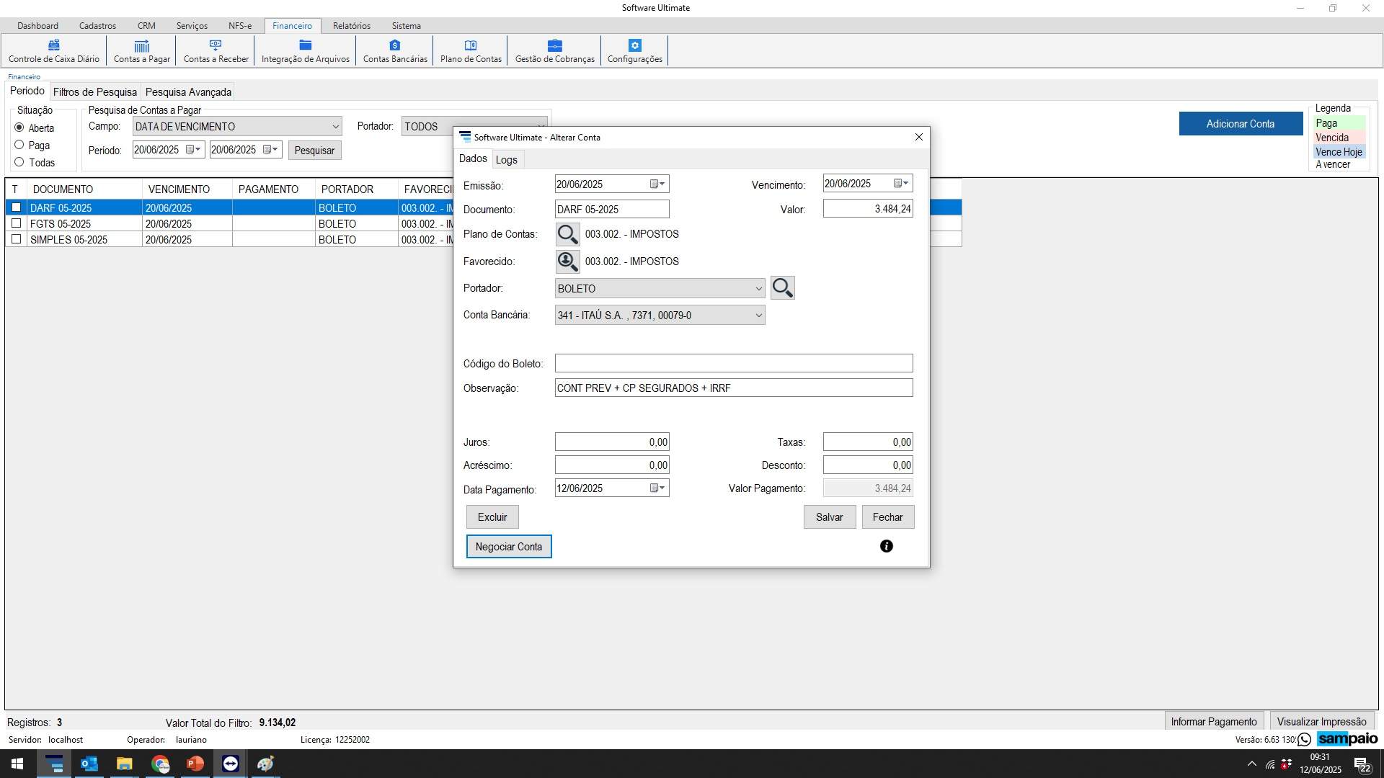Open Windows Start menu
1384x778 pixels.
(17, 764)
